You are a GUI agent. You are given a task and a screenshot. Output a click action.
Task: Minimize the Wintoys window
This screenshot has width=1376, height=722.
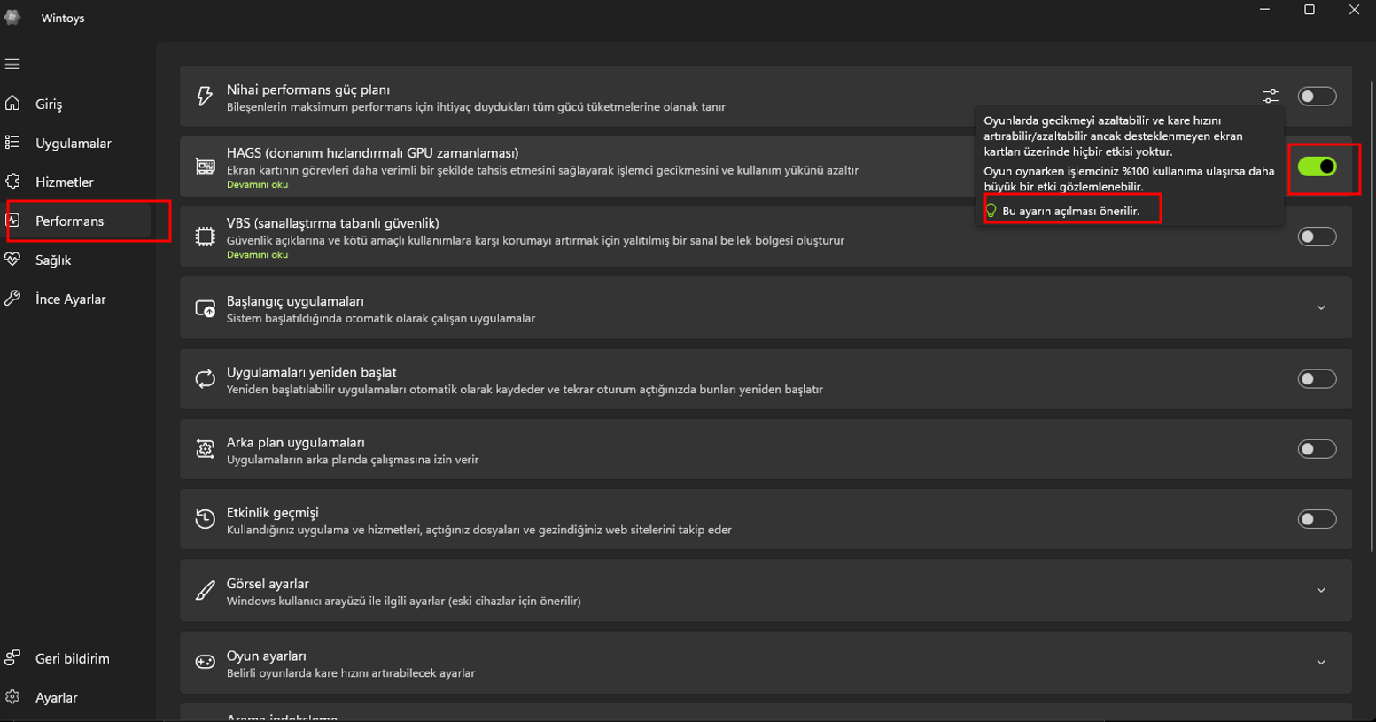pyautogui.click(x=1264, y=10)
